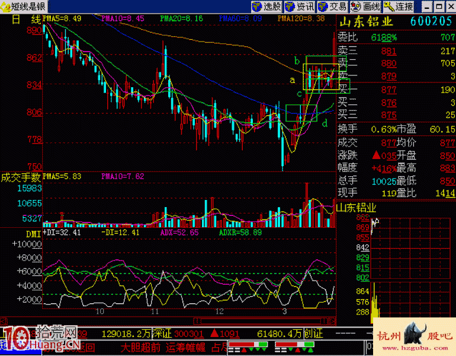
Task: Click the 总手 10025 total volume
Action: click(x=384, y=182)
